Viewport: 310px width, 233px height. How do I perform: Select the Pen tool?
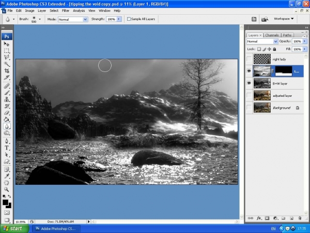pyautogui.click(x=7, y=141)
